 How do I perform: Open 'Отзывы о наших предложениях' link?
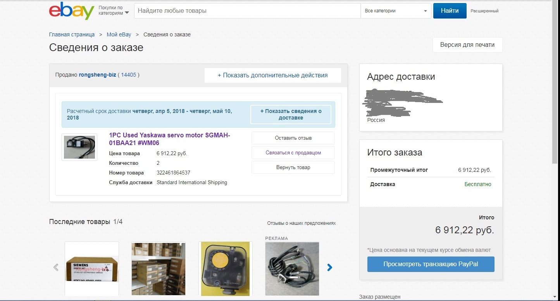(301, 223)
